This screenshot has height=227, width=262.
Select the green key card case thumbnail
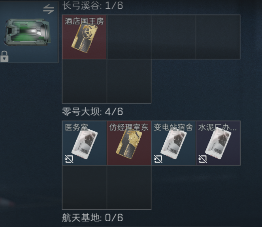[x=27, y=32]
